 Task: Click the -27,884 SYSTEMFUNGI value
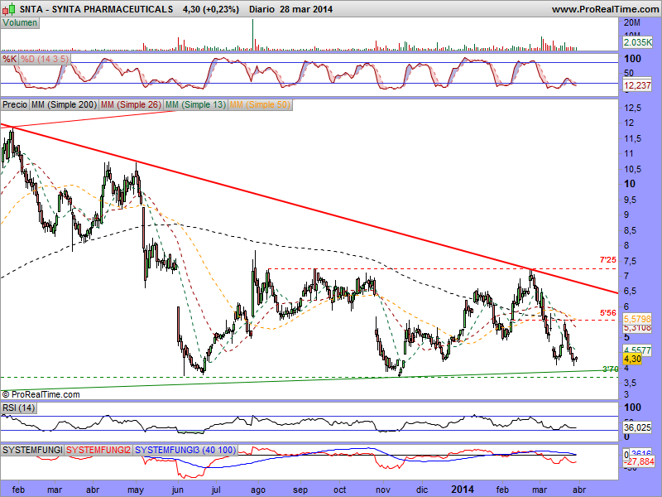click(639, 461)
